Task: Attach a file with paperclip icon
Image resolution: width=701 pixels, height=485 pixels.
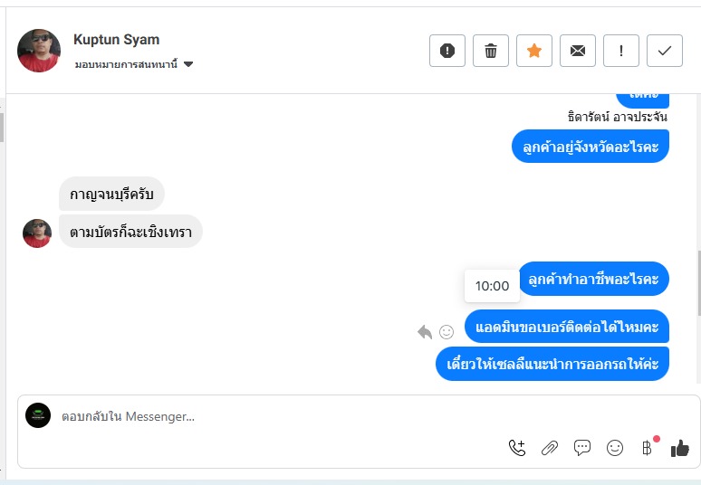Action: pos(550,447)
